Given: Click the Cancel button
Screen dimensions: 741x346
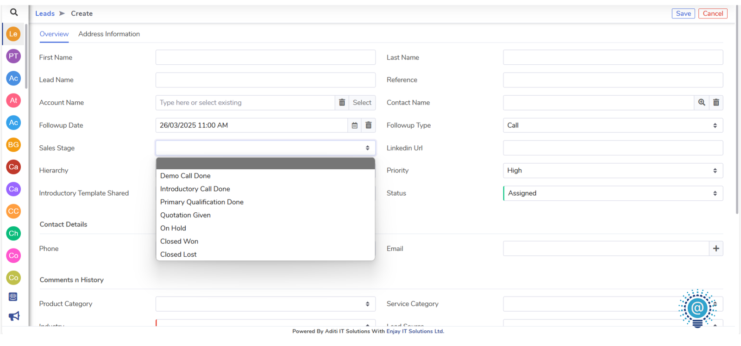Looking at the screenshot, I should click(713, 13).
